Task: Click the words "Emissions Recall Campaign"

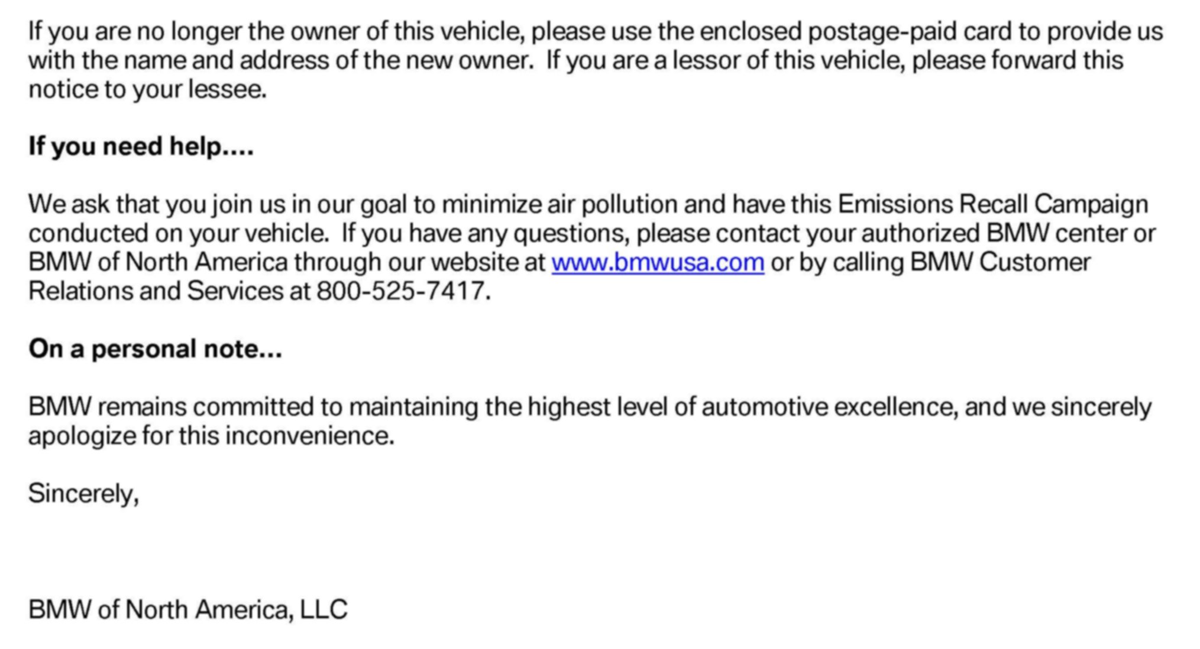Action: [x=992, y=204]
